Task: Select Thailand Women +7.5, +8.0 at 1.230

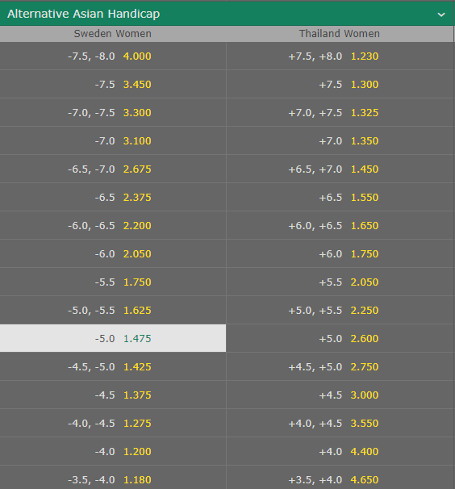Action: [340, 56]
